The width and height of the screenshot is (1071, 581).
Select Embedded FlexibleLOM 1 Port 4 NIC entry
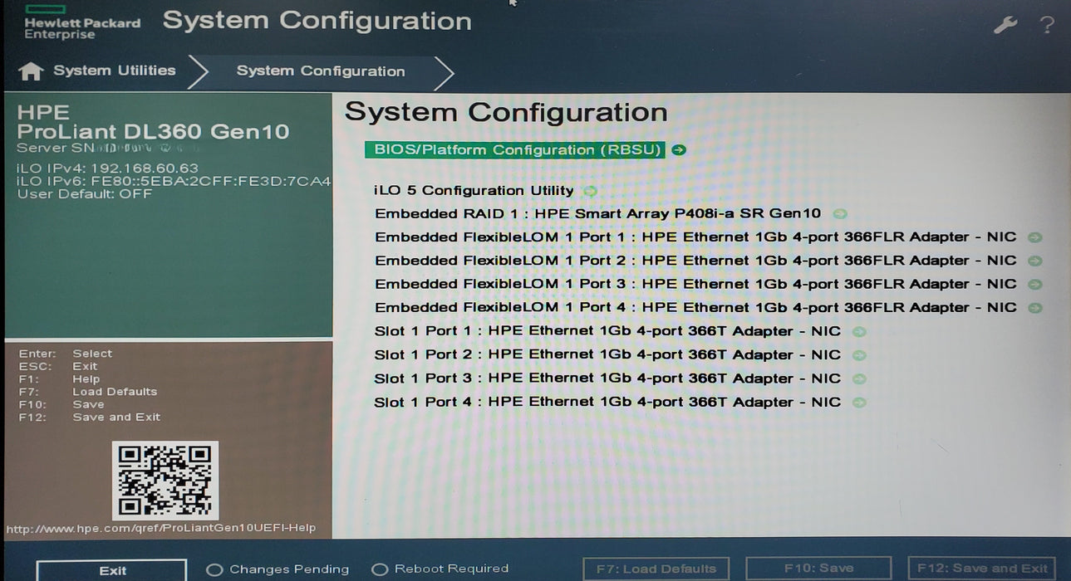(696, 308)
